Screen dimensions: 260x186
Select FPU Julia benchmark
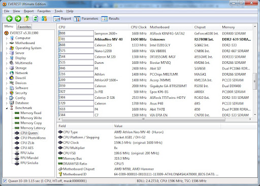27,153
